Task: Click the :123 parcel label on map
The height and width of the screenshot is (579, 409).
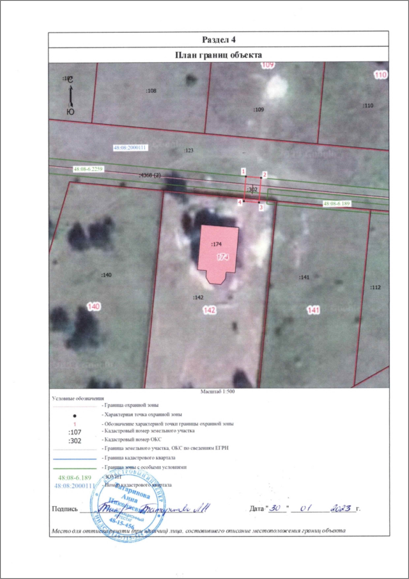Action: pyautogui.click(x=189, y=150)
